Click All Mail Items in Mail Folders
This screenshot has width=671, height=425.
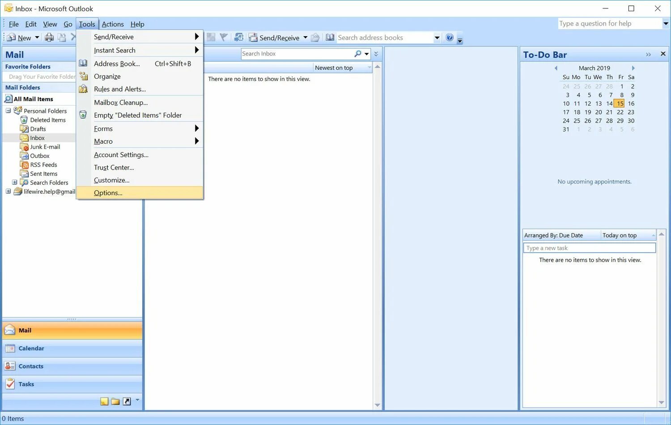pyautogui.click(x=34, y=99)
